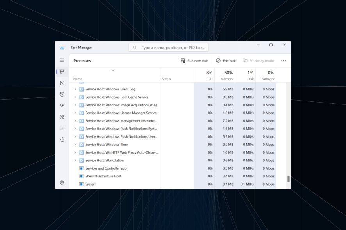Click the Windows Event Log service icon

tap(82, 89)
